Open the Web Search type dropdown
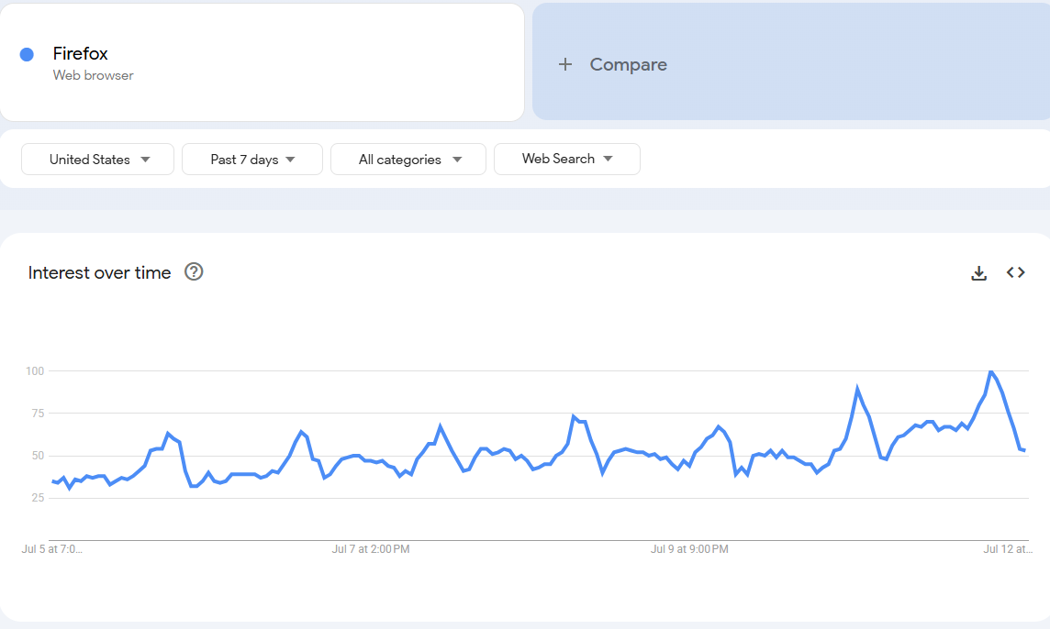1050x629 pixels. tap(567, 160)
